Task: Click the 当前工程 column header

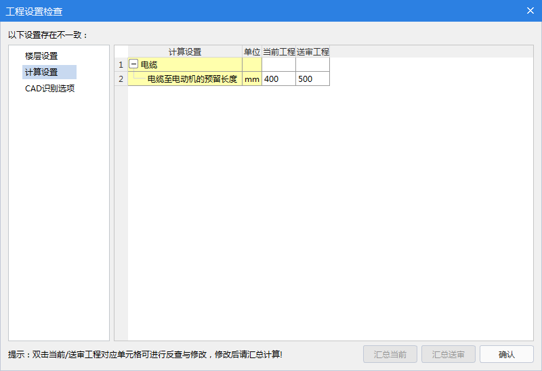Action: pyautogui.click(x=278, y=52)
